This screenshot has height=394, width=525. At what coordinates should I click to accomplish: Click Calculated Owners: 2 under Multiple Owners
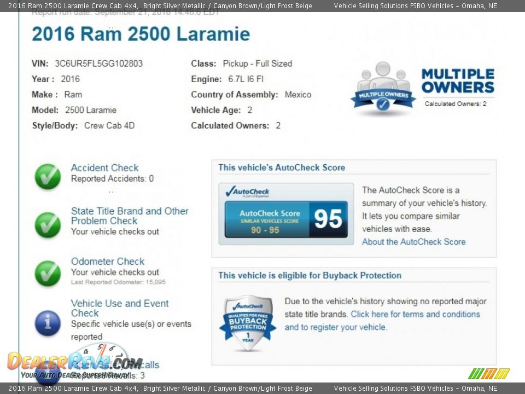coord(456,104)
